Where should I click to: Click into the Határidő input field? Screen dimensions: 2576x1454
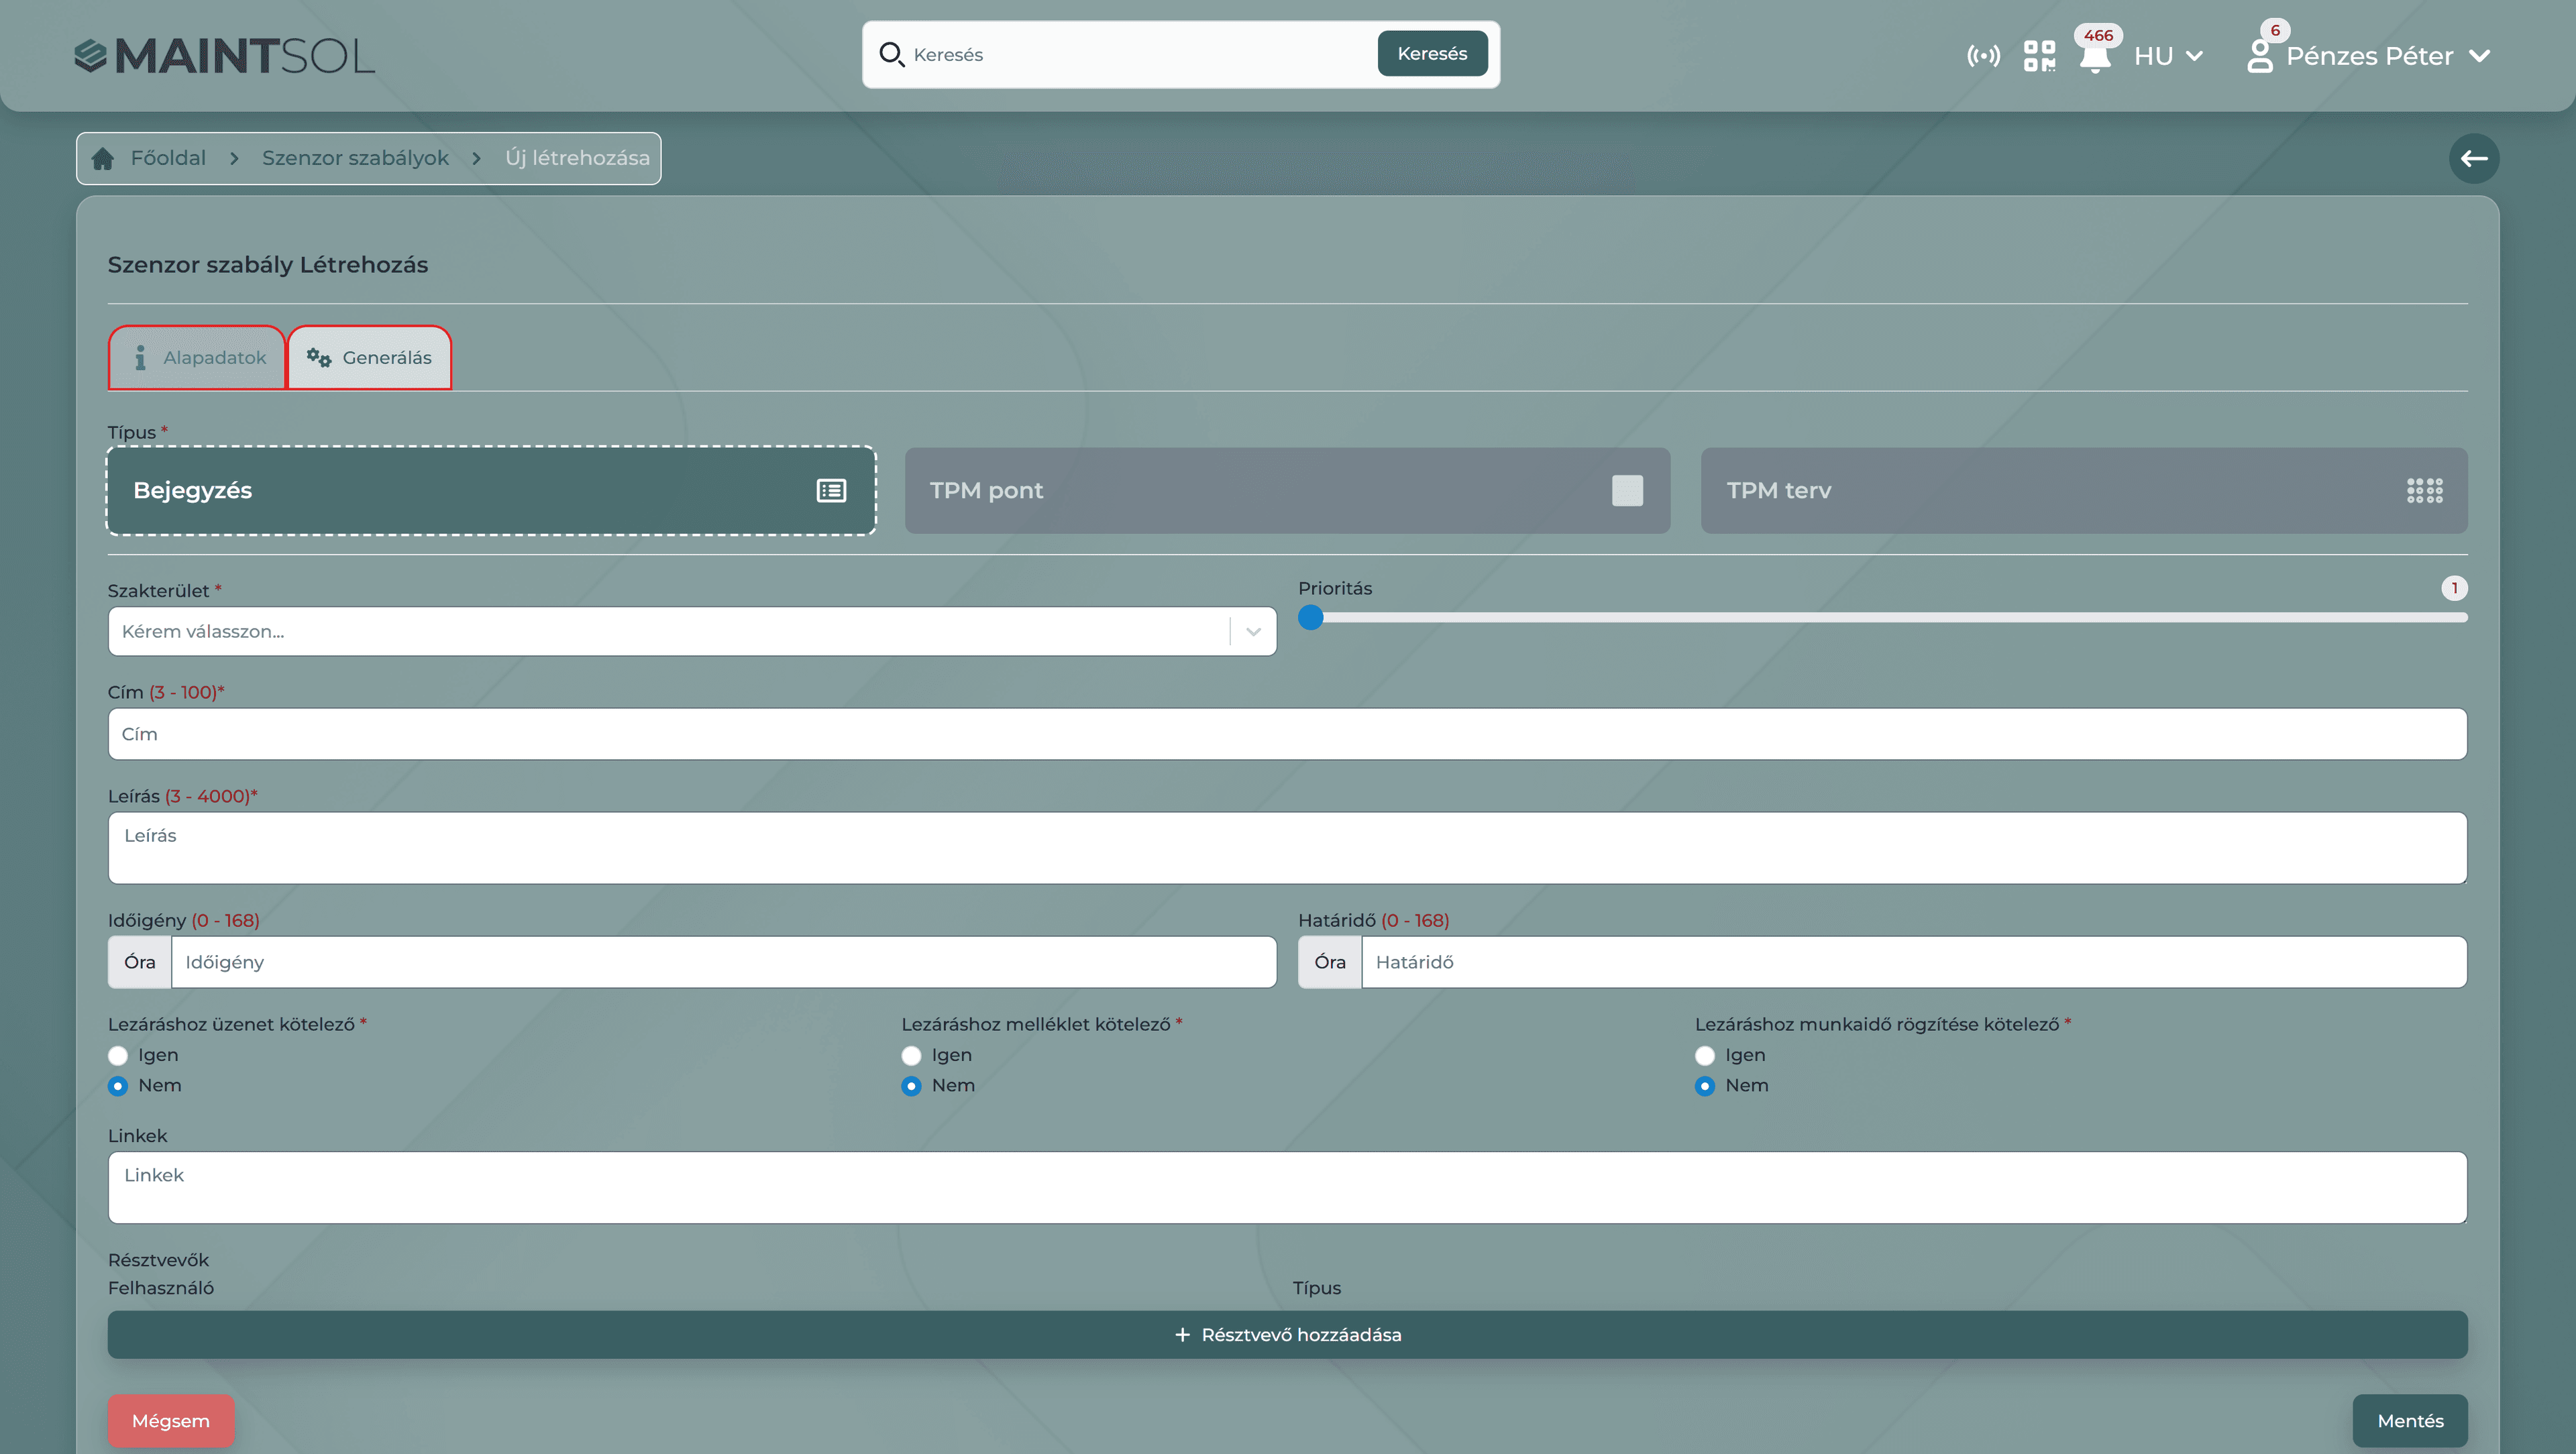1914,962
